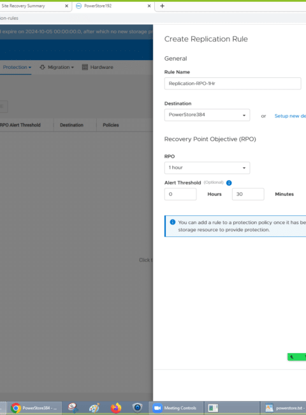Open the Destination dropdown PowerStore384
This screenshot has height=415, width=306.
coord(207,115)
